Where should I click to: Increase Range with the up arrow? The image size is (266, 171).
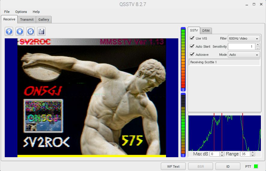coord(252,152)
